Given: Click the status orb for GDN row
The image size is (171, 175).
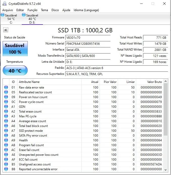Looking at the screenshot, I should click(6, 106).
